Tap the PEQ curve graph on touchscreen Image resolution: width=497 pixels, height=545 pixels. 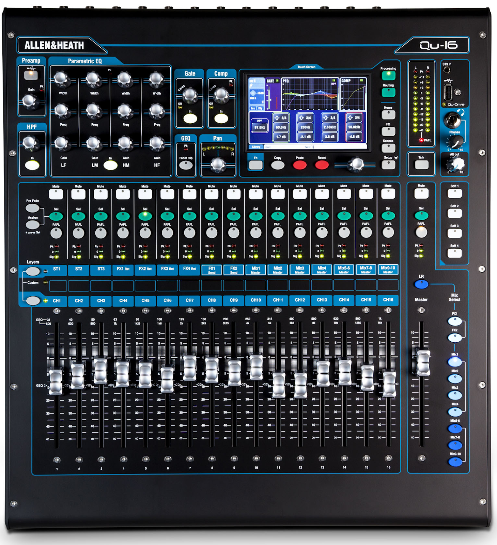click(310, 94)
